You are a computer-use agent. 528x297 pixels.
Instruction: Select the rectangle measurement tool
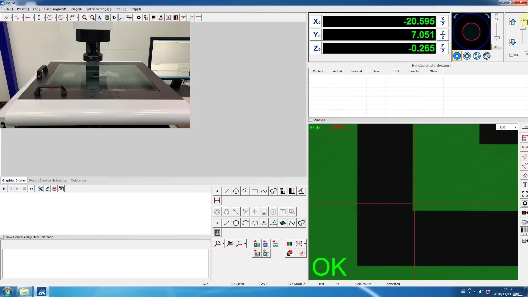[254, 191]
